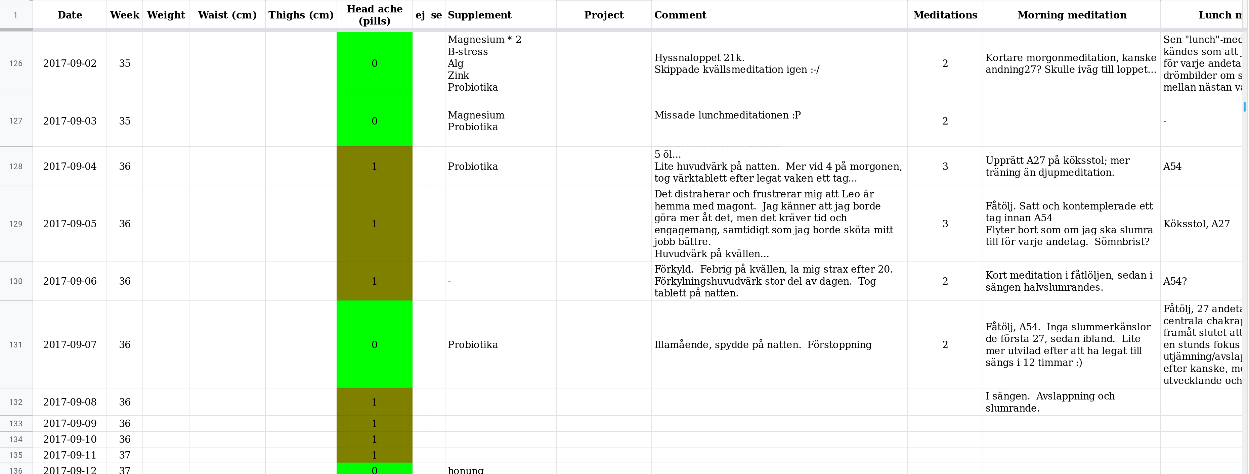Click comment 'Illamående, spydde på natten'
This screenshot has width=1249, height=474.
pos(780,345)
